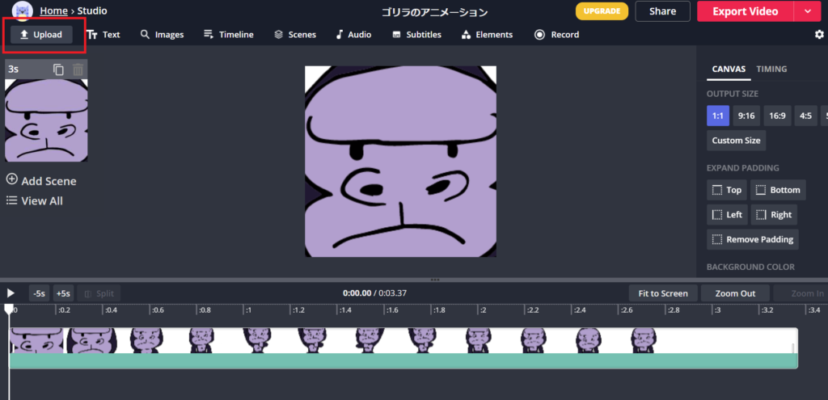Click the Export Video button
This screenshot has width=828, height=400.
745,11
